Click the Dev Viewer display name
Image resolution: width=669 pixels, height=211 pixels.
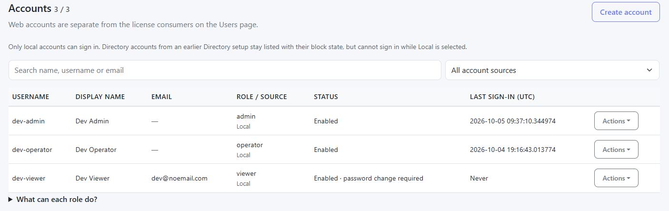(x=93, y=178)
